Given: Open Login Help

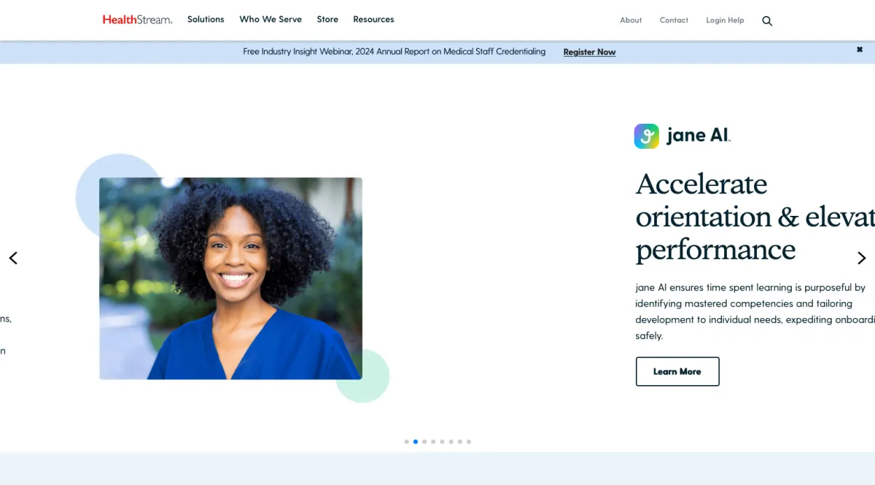Looking at the screenshot, I should [x=725, y=20].
